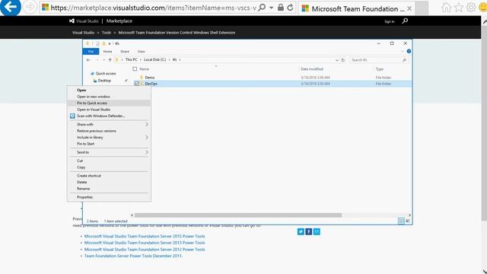Untick the DevOps folder checkbox
487x274 pixels.
point(137,84)
